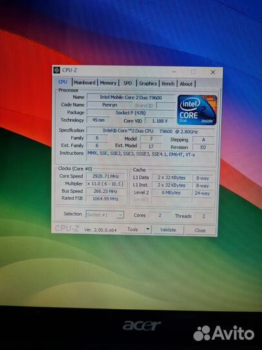Click the CPU-Z app icon in title bar

pyautogui.click(x=57, y=70)
